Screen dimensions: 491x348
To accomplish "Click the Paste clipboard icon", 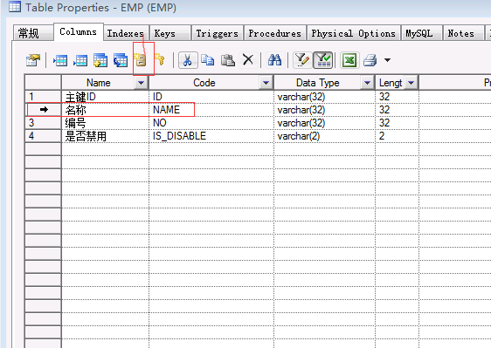I will click(228, 59).
